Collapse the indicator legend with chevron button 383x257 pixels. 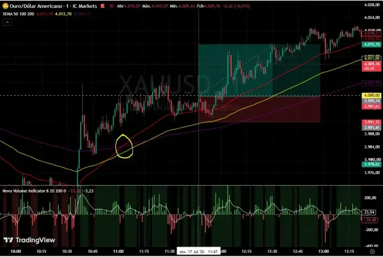click(x=7, y=23)
